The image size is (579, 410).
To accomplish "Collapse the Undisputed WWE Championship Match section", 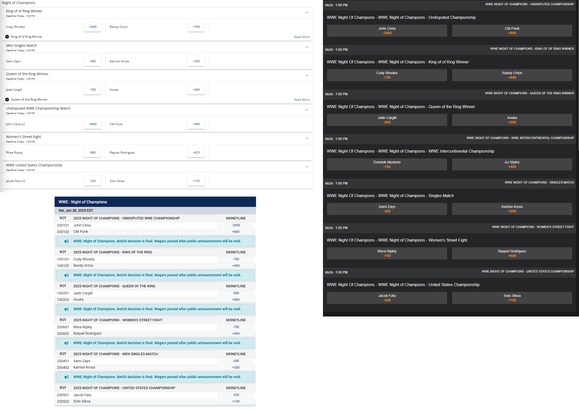I will (x=307, y=110).
